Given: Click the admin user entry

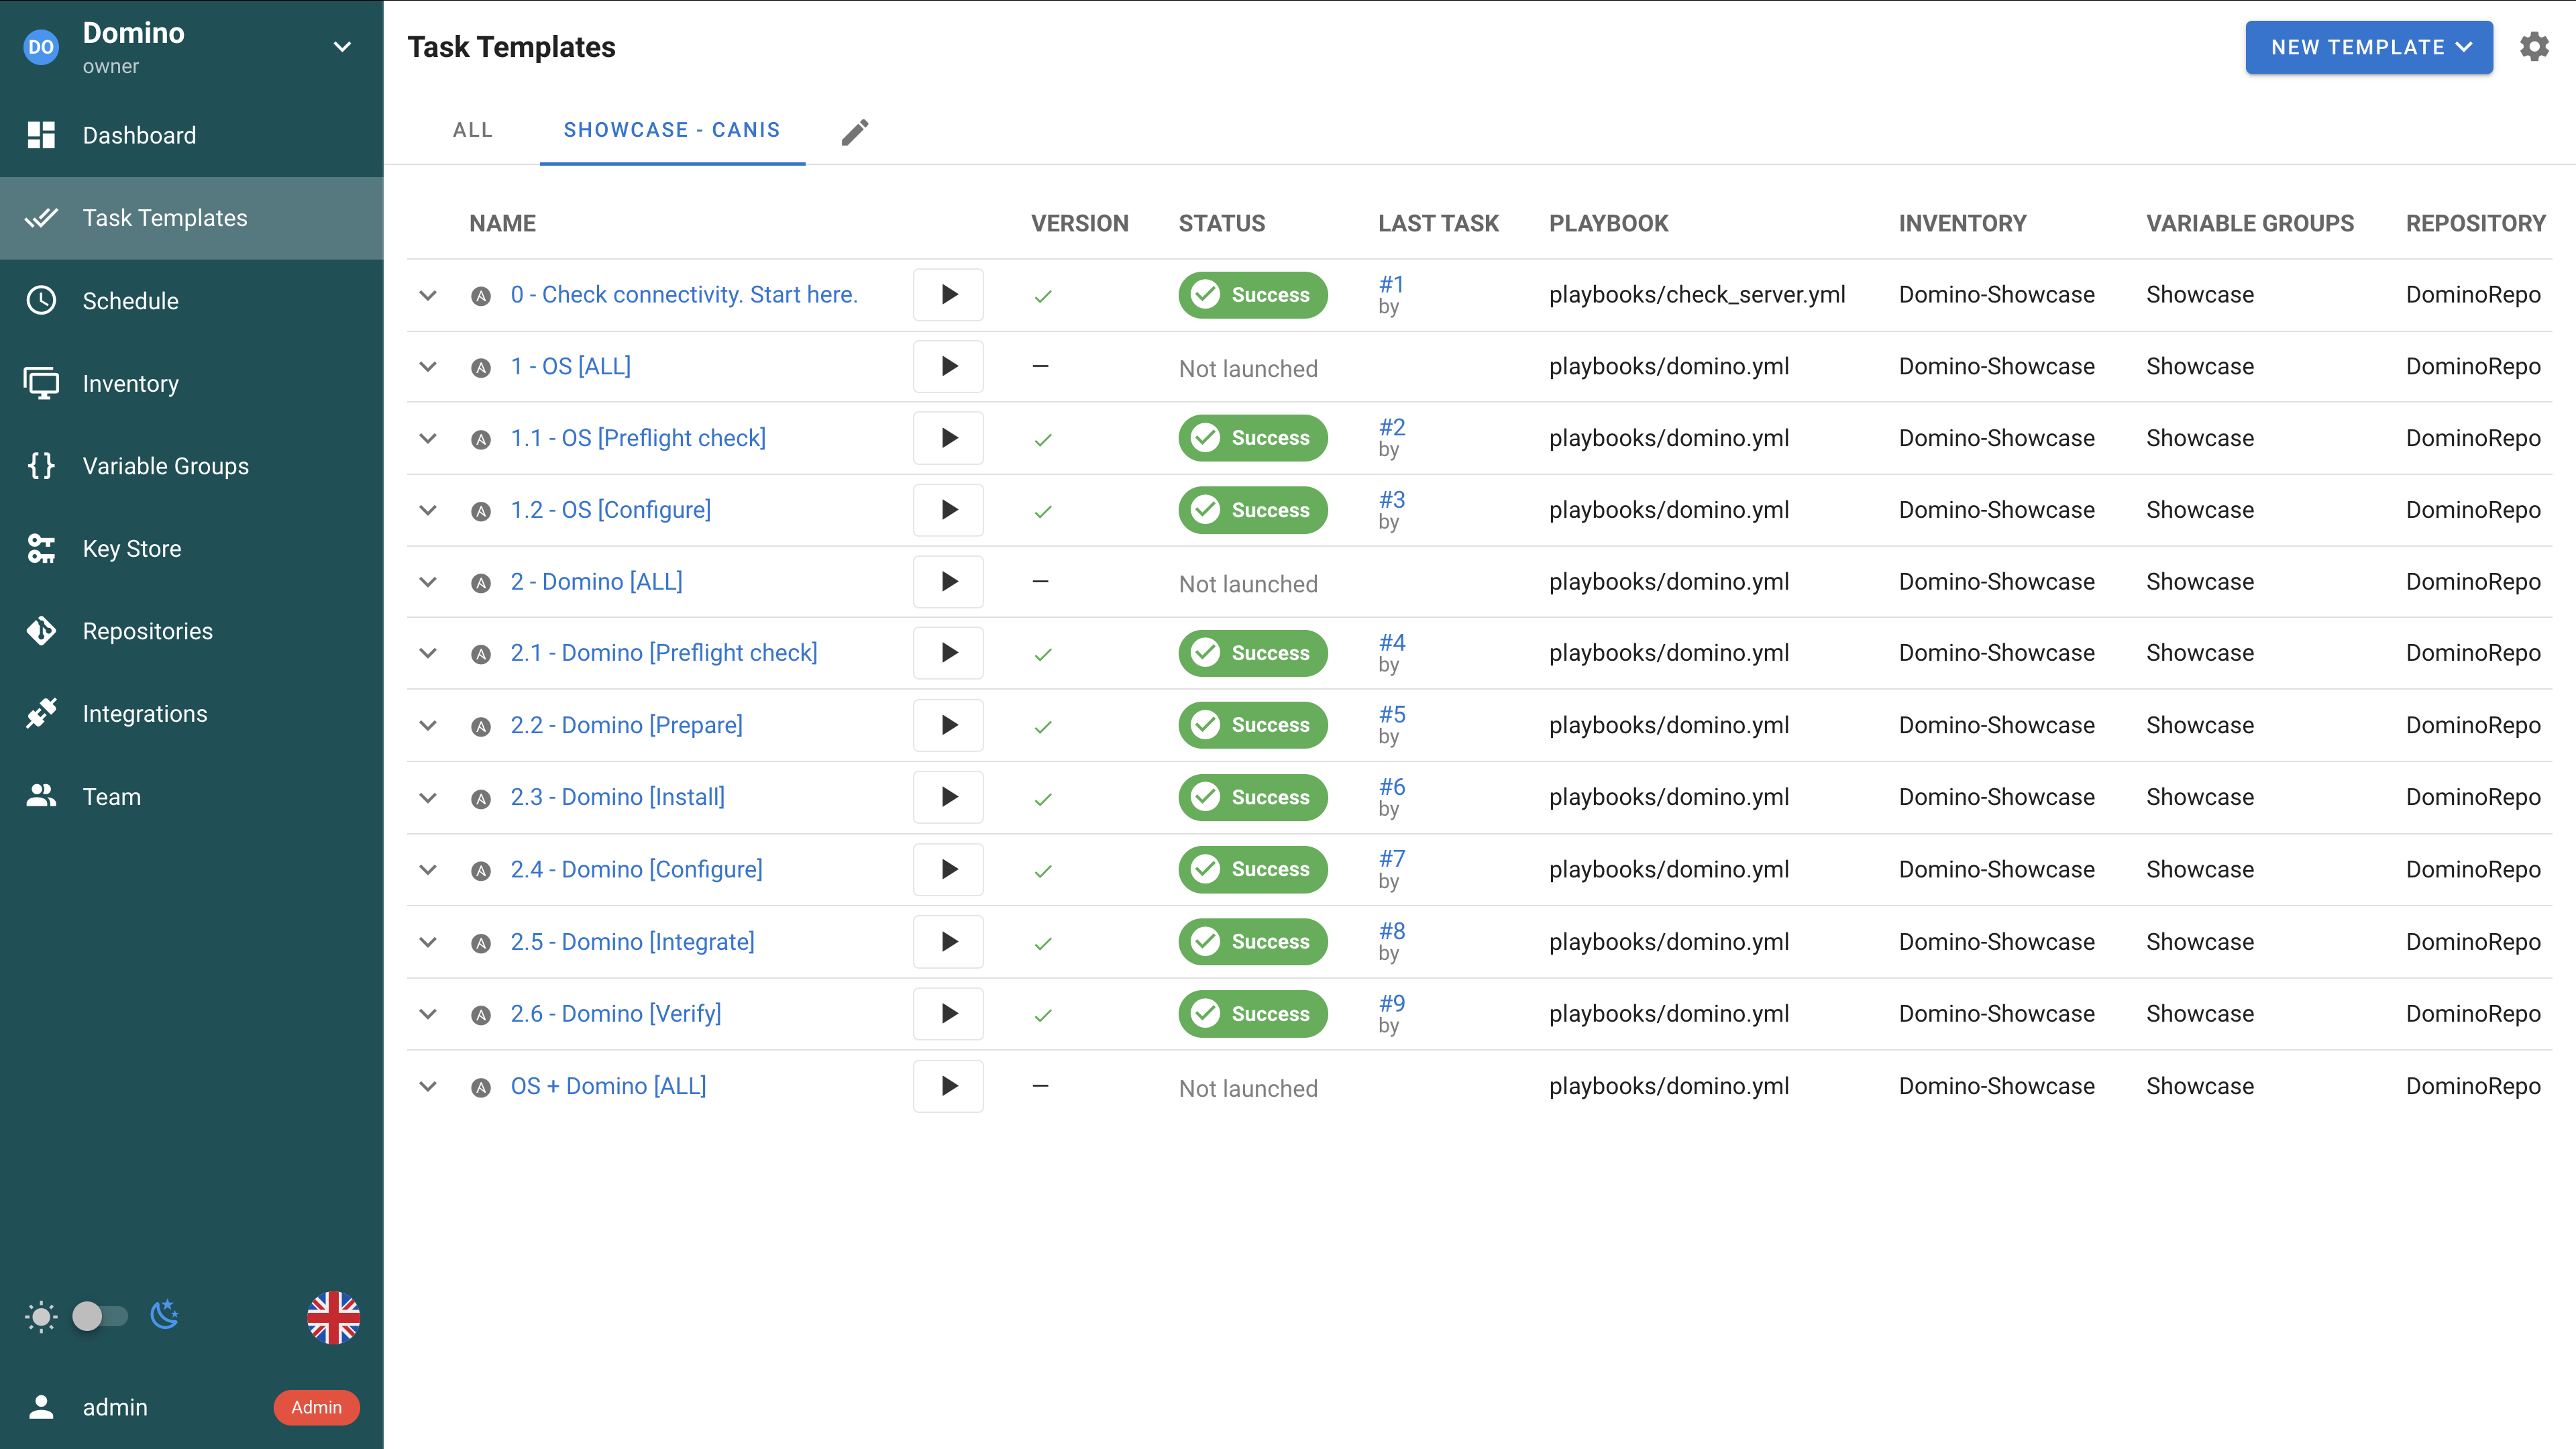Looking at the screenshot, I should point(115,1407).
